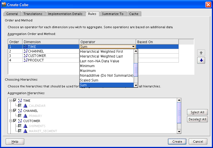Select the PRODUCT row in the order table
The height and width of the screenshot is (148, 213).
coord(93,60)
